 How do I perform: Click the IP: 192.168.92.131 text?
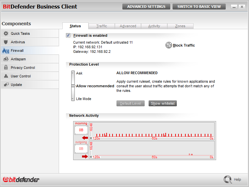[88, 47]
